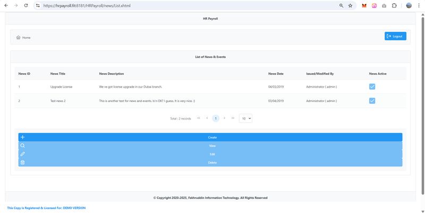Click the Home icon in the breadcrumb bar

(19, 38)
